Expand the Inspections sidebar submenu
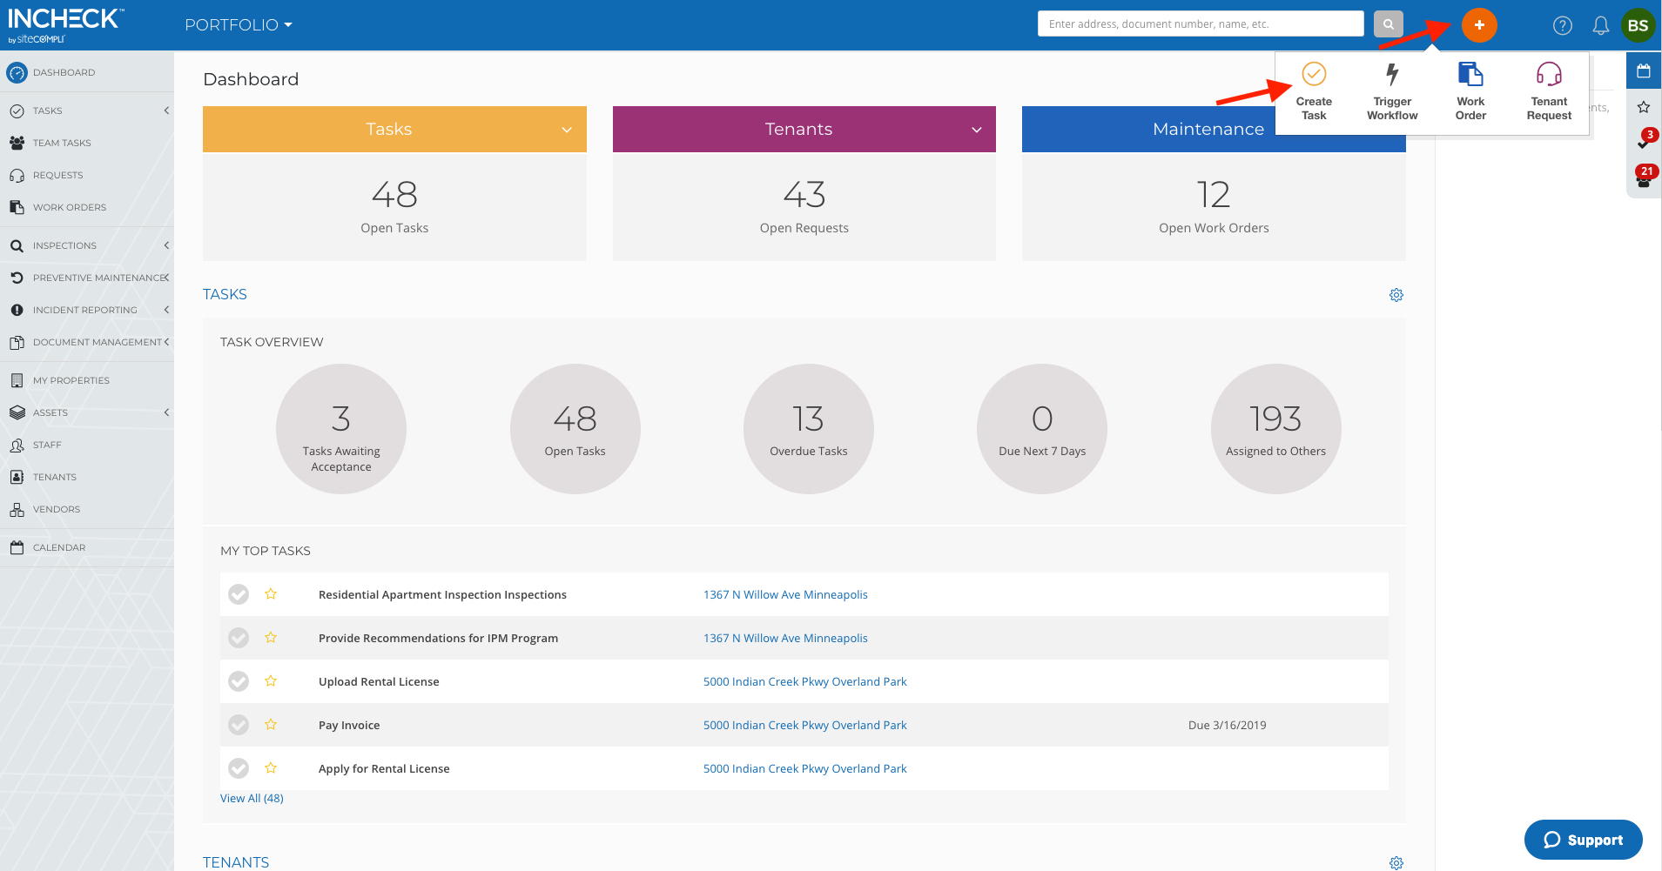 tap(165, 245)
